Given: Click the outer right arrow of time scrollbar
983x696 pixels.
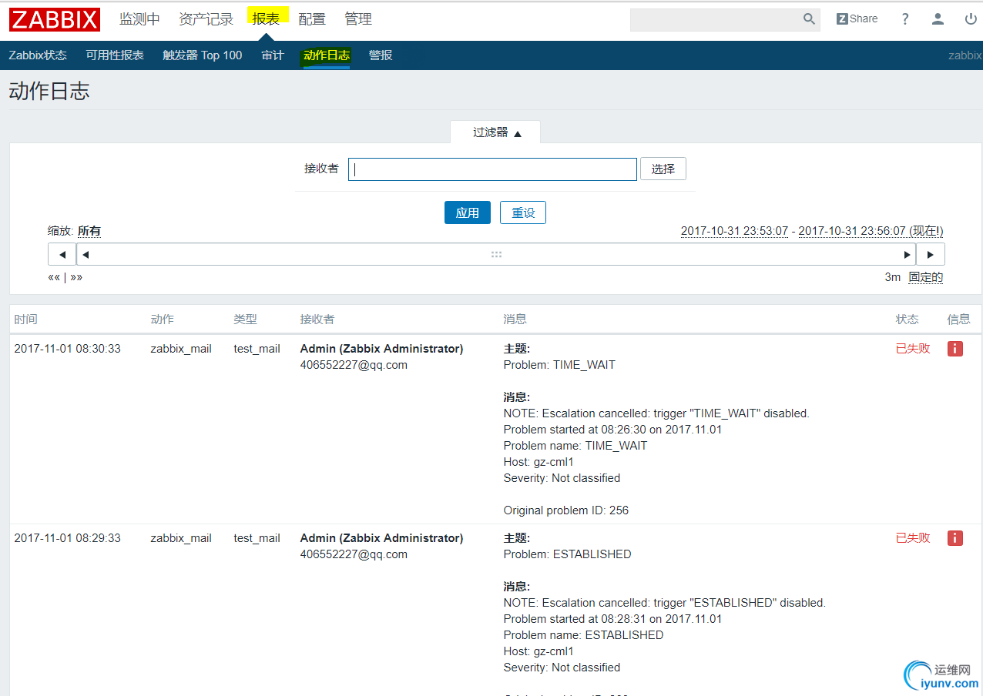Looking at the screenshot, I should click(931, 254).
